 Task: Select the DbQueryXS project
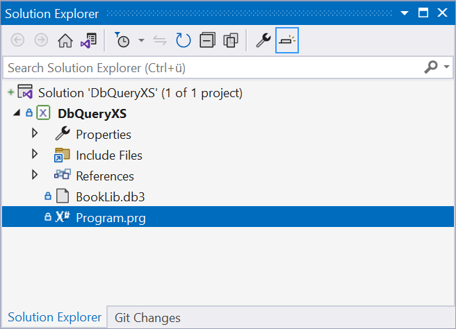[92, 114]
